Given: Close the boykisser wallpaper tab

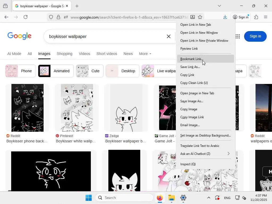Looking at the screenshot, I should tap(67, 6).
